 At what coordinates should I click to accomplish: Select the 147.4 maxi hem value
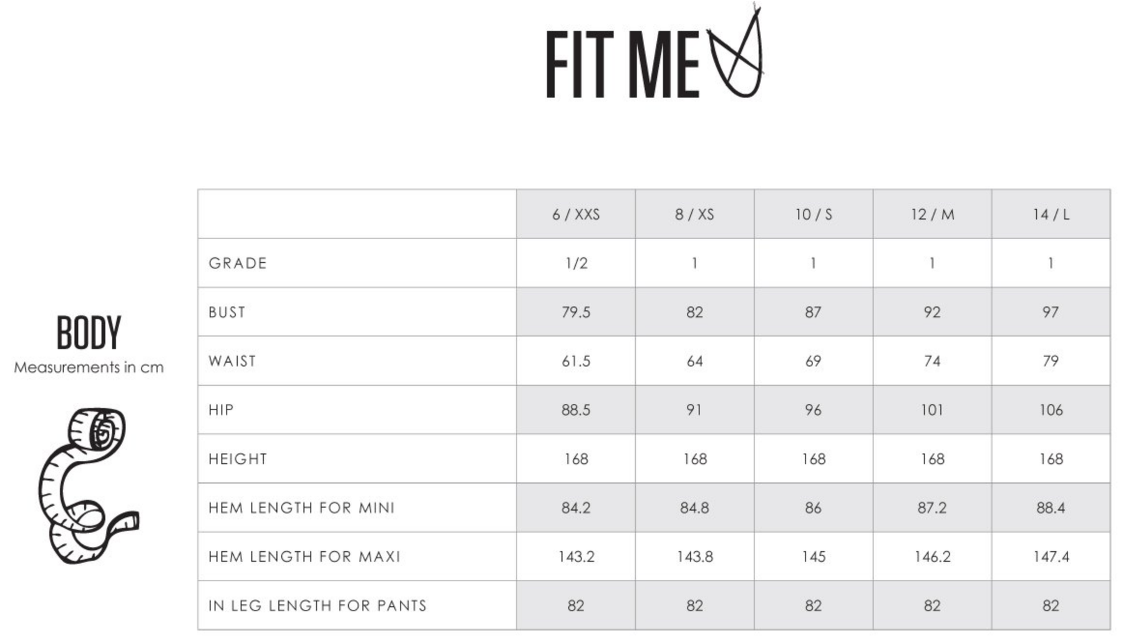point(1051,557)
